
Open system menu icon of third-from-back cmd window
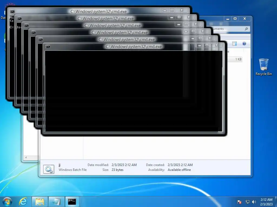tap(27, 26)
